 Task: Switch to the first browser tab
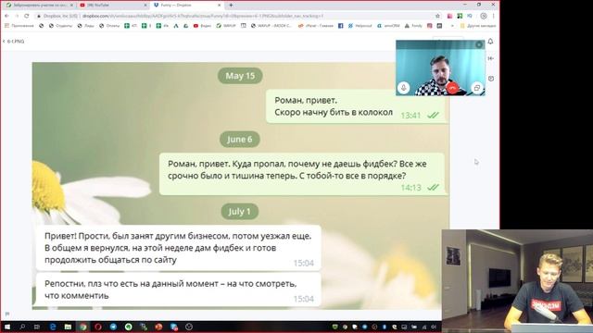[x=39, y=6]
